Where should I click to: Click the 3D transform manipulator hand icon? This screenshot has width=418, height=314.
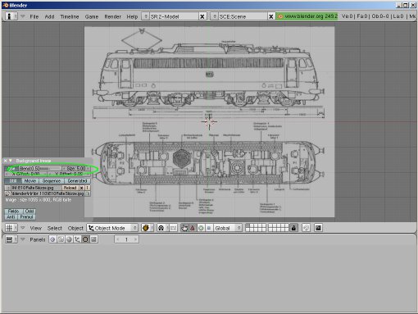coord(184,228)
